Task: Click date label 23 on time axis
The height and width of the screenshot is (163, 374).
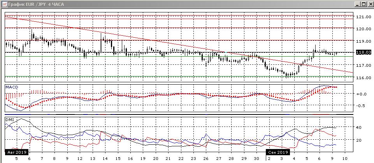Action: pos(193,158)
